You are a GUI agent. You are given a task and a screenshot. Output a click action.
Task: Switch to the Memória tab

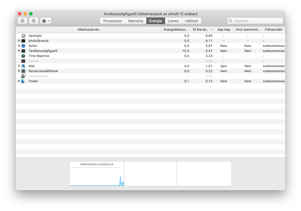136,21
